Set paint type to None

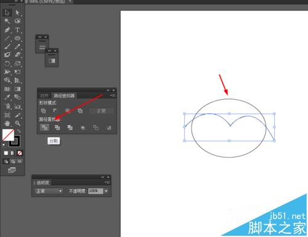click(x=20, y=153)
